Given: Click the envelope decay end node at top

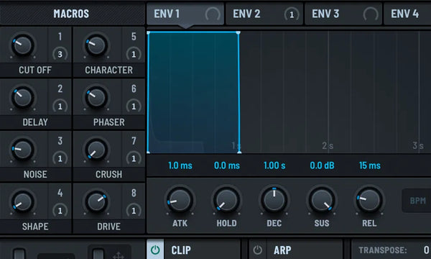Looking at the screenshot, I should tap(238, 33).
